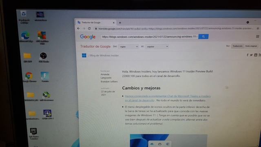Viewport: 261px width, 147px height.
Task: Open the yellow folder beside OBS Studio
Action: 27,58
